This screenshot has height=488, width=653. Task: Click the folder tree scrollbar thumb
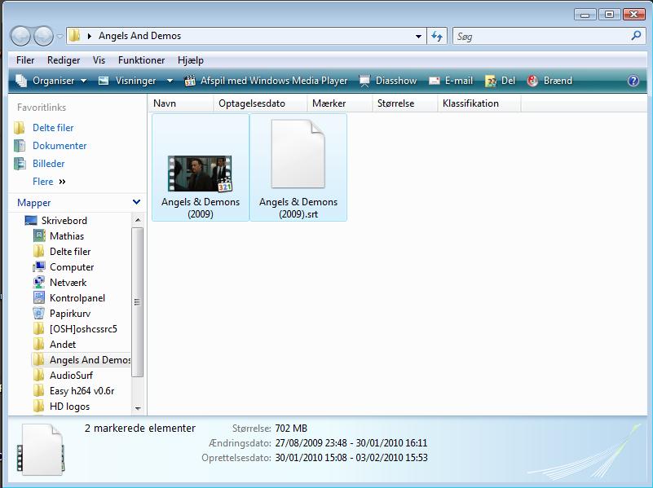click(138, 301)
